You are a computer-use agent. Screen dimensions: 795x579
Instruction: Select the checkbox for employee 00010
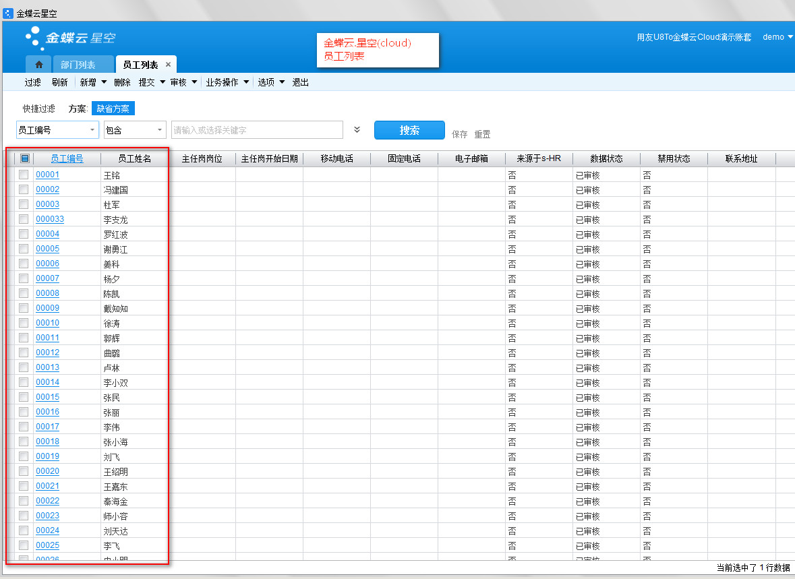point(24,323)
